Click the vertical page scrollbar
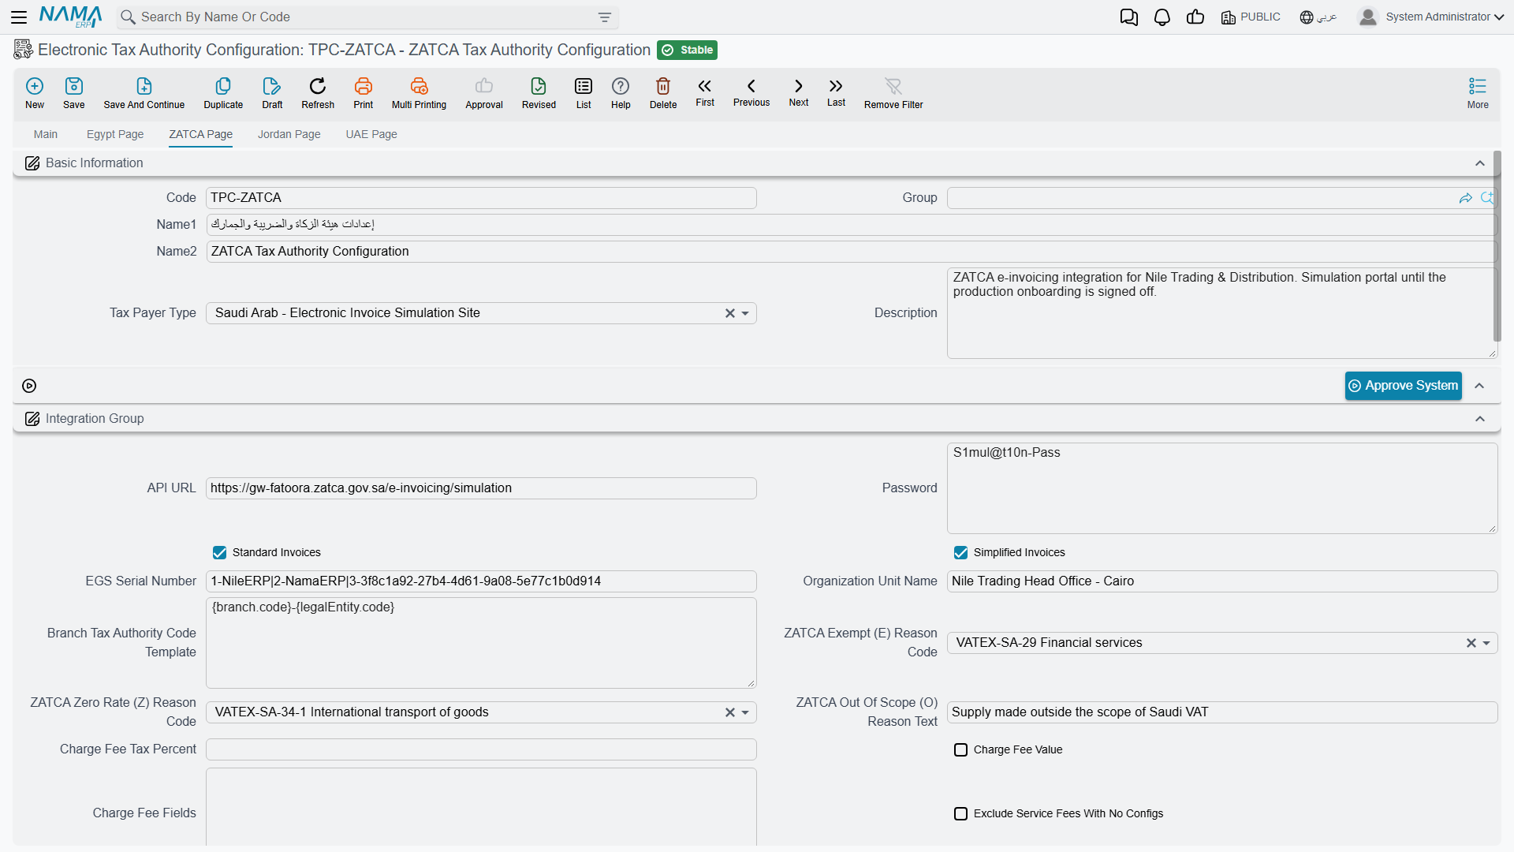This screenshot has width=1514, height=852. point(1497,246)
